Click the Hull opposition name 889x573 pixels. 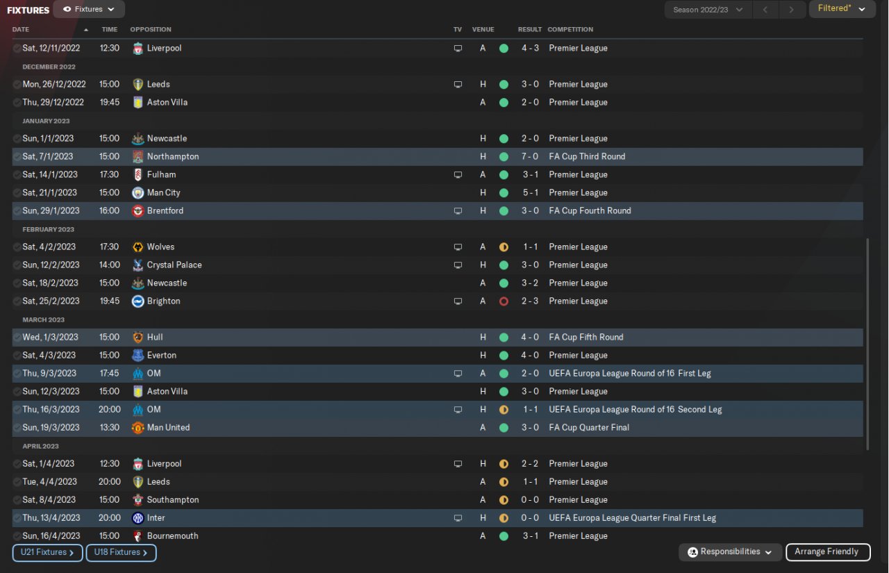(155, 338)
